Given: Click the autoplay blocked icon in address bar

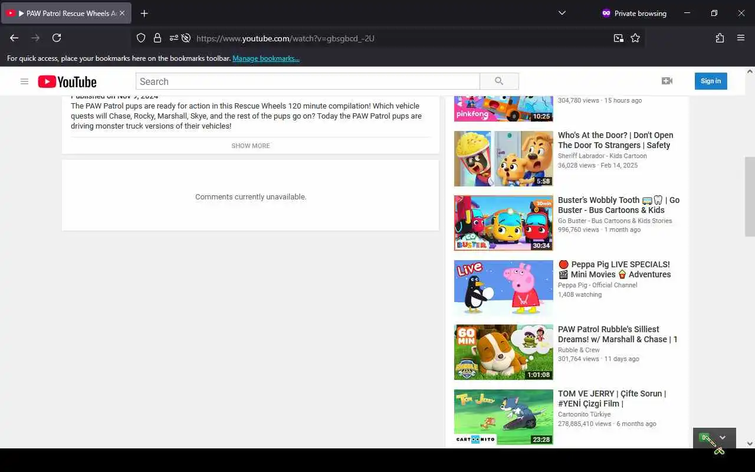Looking at the screenshot, I should (x=186, y=38).
